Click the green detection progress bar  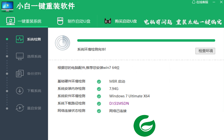(146, 41)
